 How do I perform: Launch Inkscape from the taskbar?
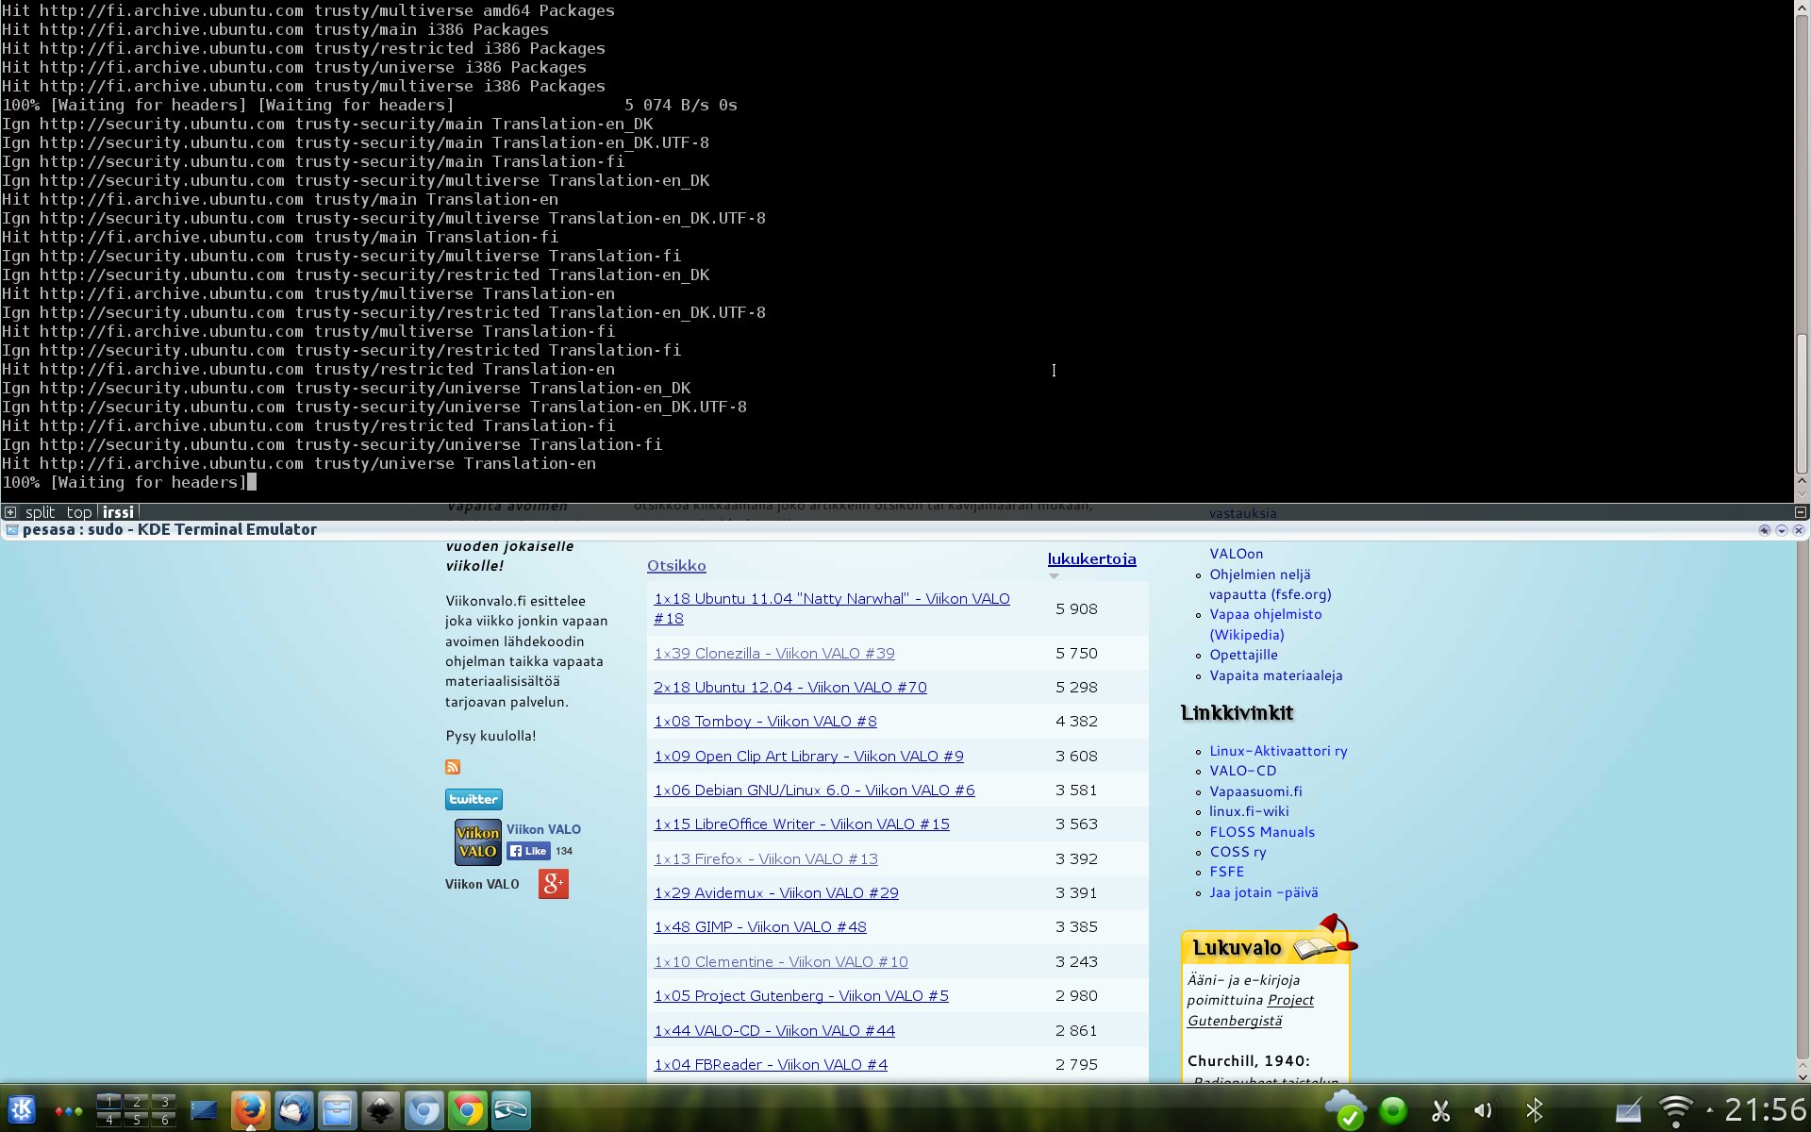381,1110
